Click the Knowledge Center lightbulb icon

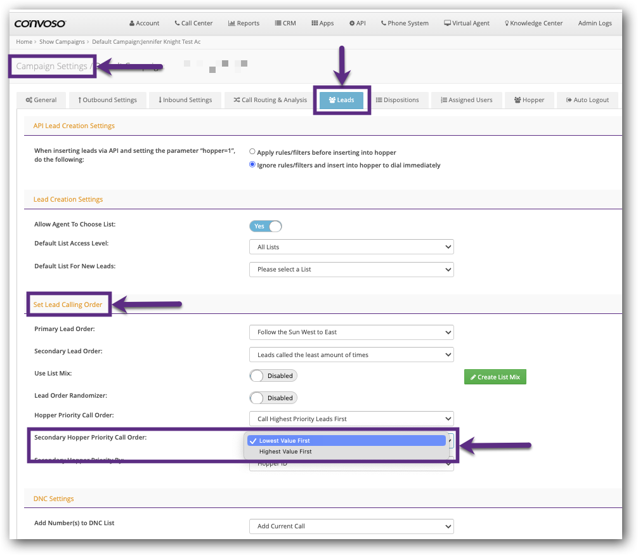coord(507,23)
